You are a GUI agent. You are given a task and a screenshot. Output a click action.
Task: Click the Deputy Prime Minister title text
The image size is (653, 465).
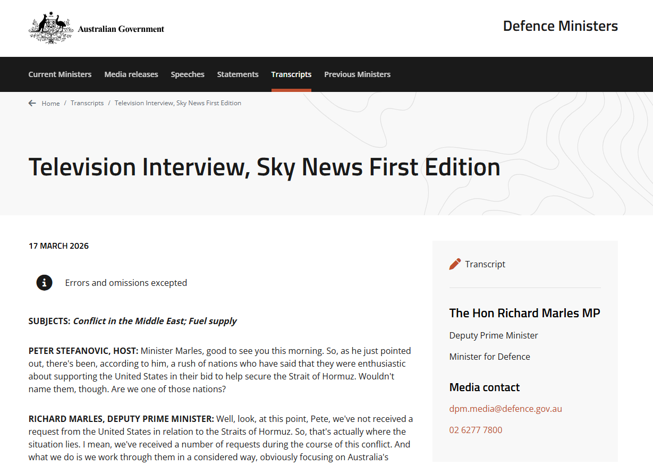[494, 335]
